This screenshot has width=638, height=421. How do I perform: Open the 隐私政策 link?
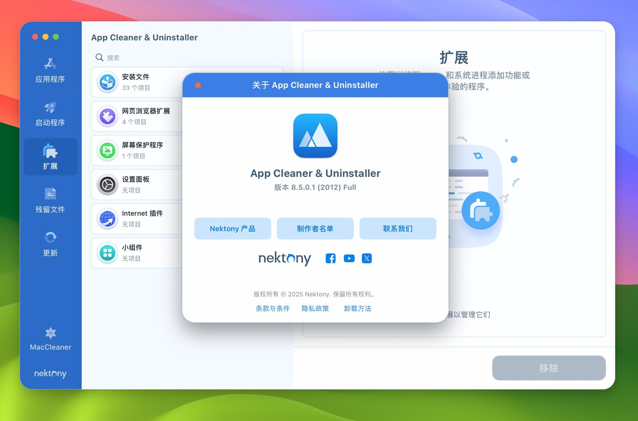click(315, 309)
